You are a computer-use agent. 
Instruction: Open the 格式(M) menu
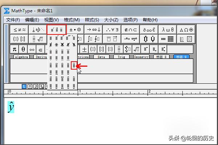point(72,20)
